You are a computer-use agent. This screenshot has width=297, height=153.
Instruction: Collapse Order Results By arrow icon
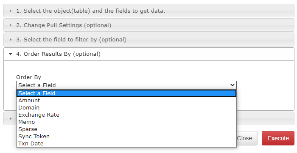(11, 54)
